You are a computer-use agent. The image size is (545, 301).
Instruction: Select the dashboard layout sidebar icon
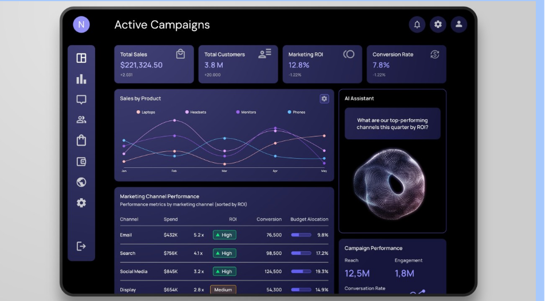point(81,58)
